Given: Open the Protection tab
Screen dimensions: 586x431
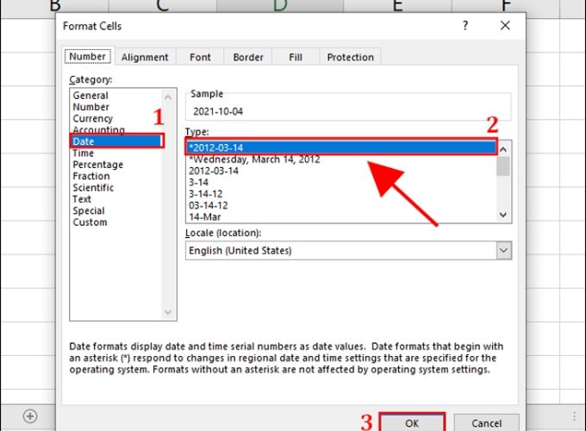Looking at the screenshot, I should click(x=350, y=57).
